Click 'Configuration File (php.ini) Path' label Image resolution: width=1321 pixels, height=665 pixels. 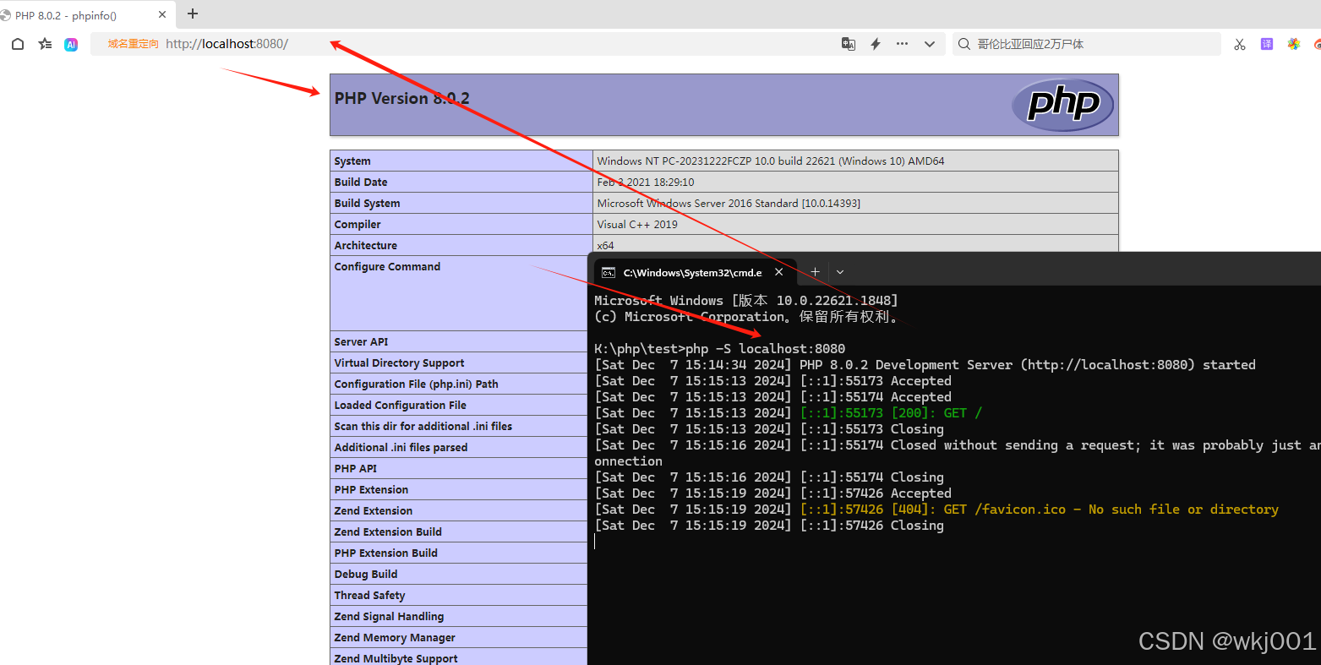tap(416, 384)
